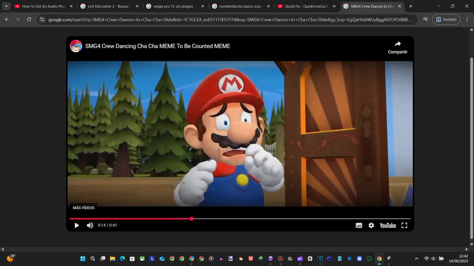Open the weather widget showing 28°
Image resolution: width=474 pixels, height=266 pixels.
(11, 258)
